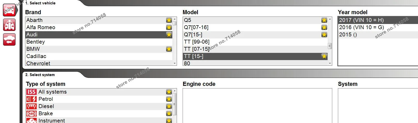Click the single car vehicle selection icon

[10, 10]
